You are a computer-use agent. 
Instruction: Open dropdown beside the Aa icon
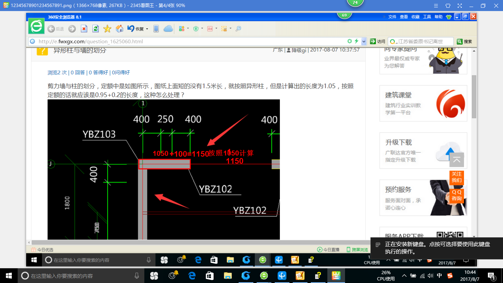pos(216,28)
